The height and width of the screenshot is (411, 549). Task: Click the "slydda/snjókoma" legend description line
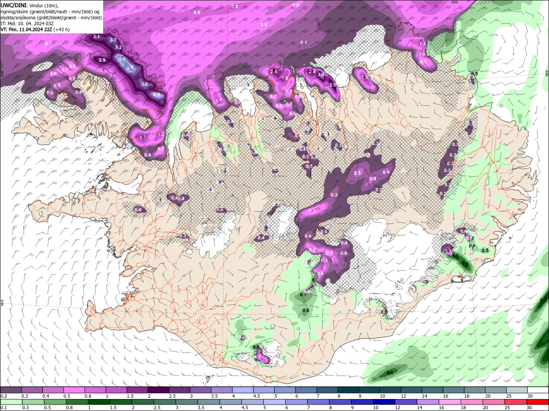click(51, 18)
